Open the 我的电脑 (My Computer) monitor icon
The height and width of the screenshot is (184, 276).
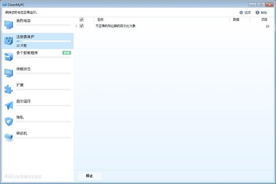pos(9,24)
